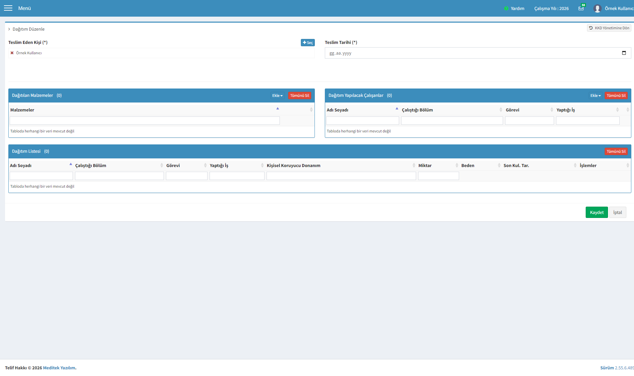Viewport: 634px width, 376px height.
Task: Sort Dağıtım Listesi by Yaptığı İş
Action: tap(237, 165)
